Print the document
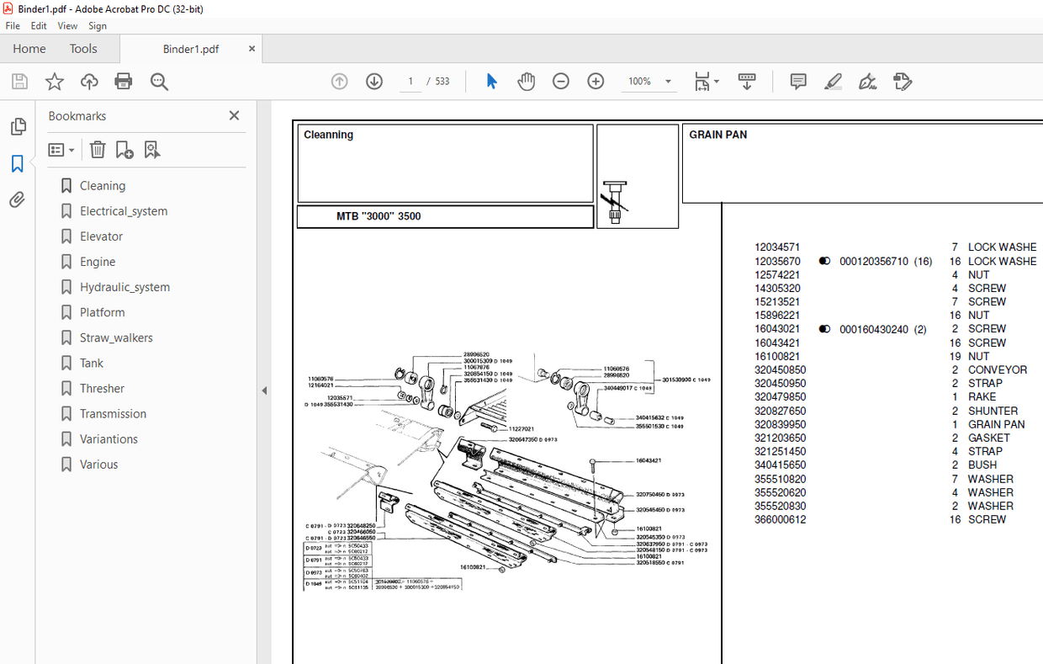The width and height of the screenshot is (1043, 664). point(124,81)
